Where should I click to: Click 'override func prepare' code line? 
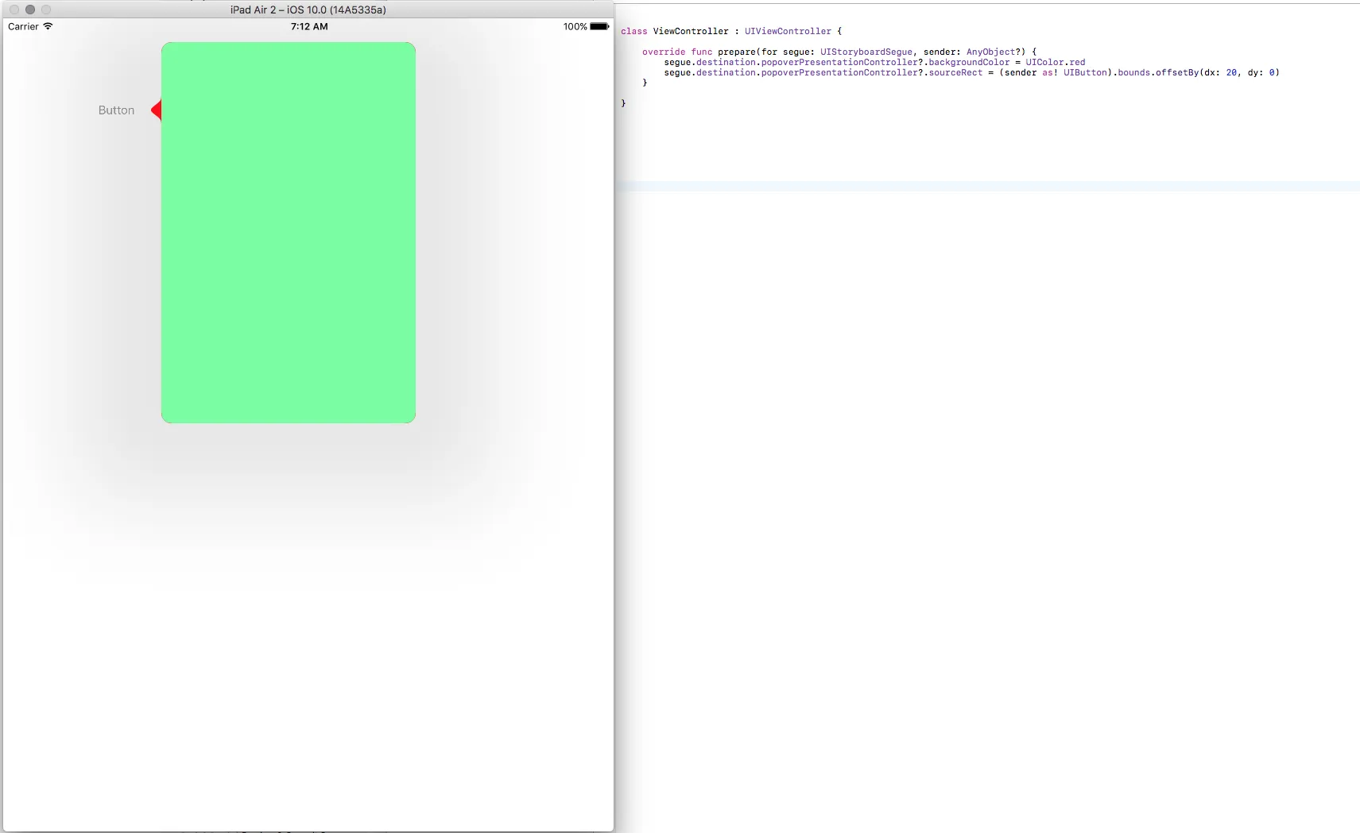839,52
